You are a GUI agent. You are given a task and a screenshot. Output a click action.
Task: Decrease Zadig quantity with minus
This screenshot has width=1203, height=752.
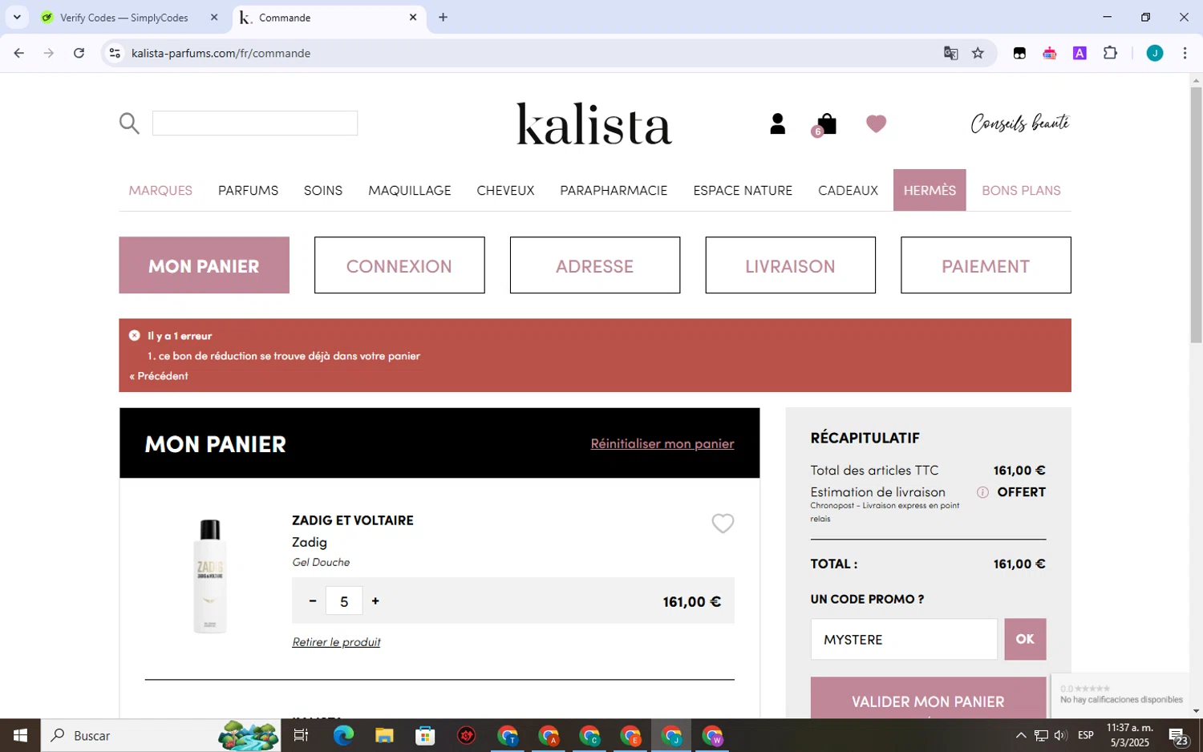313,600
